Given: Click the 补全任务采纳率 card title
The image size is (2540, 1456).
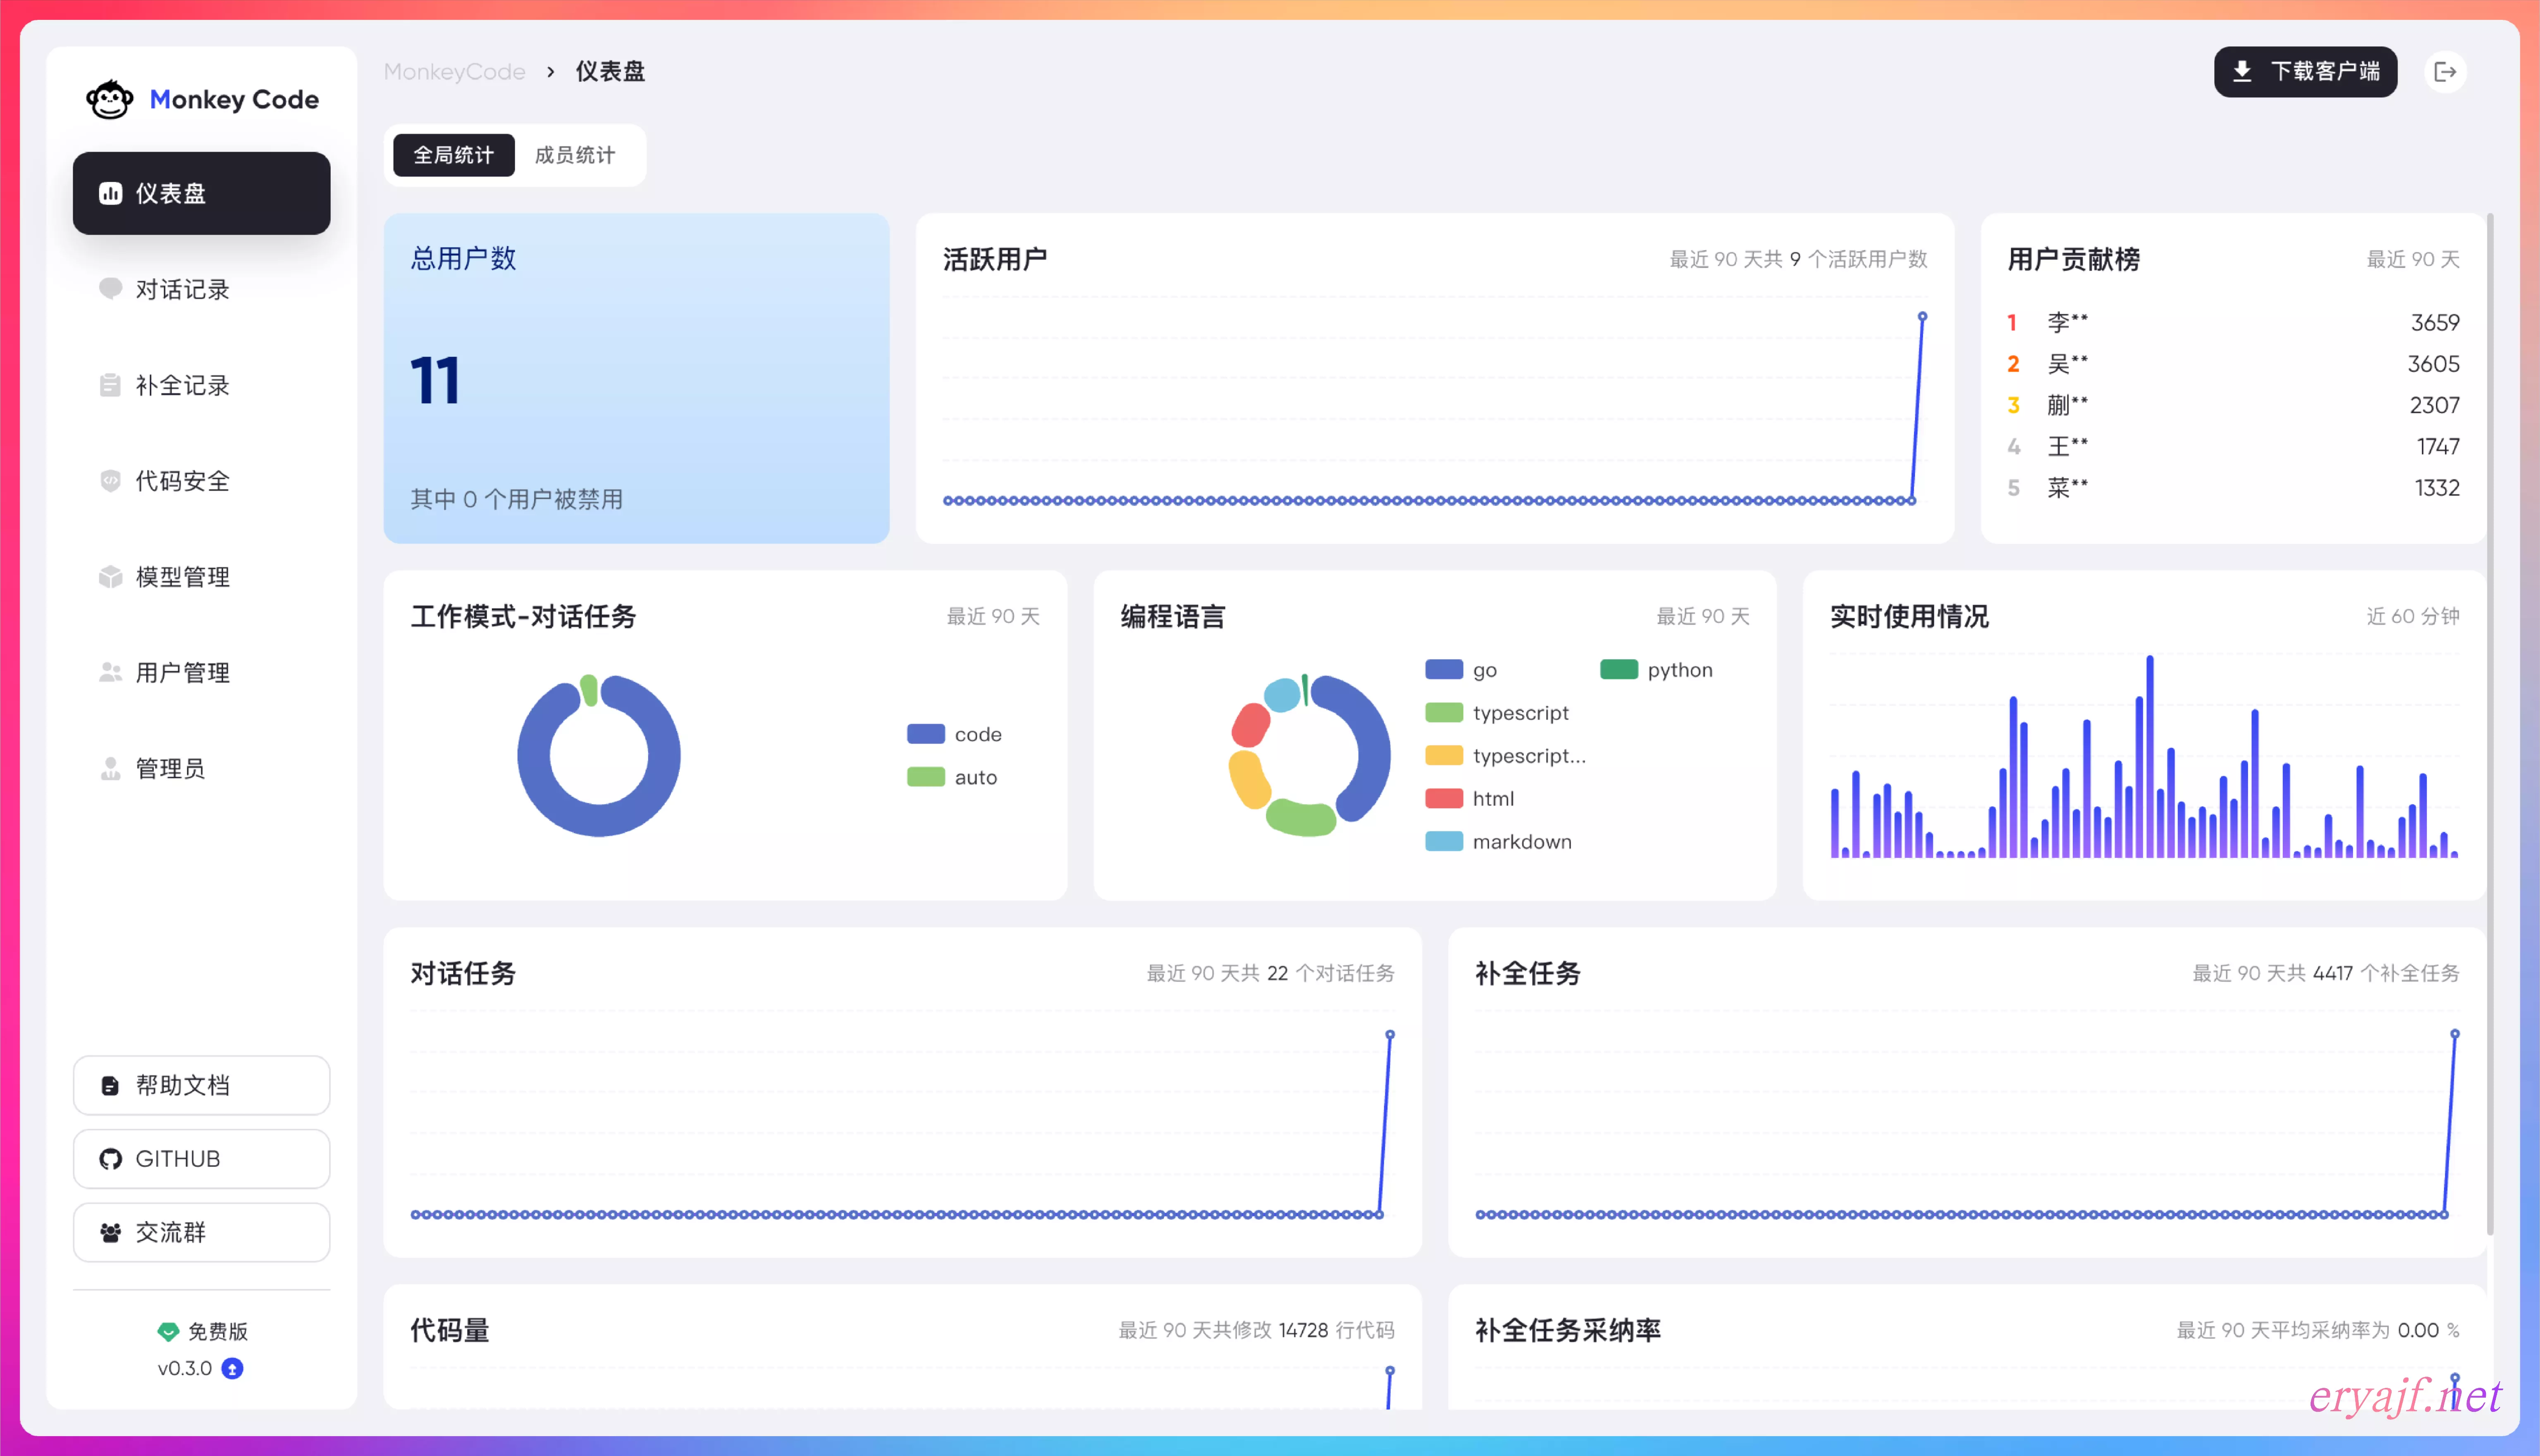Looking at the screenshot, I should [1568, 1331].
